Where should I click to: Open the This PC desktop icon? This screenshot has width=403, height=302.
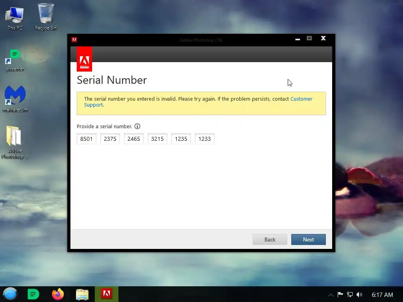pos(15,18)
